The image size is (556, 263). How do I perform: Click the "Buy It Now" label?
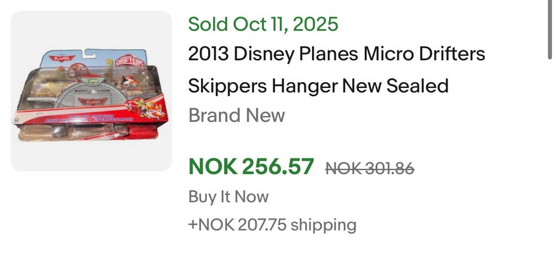tap(228, 197)
